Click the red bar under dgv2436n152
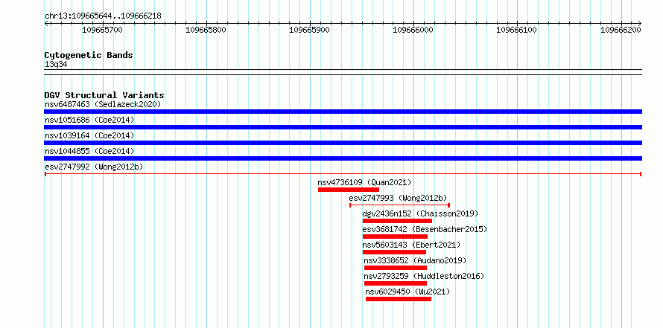This screenshot has height=328, width=663. point(398,221)
